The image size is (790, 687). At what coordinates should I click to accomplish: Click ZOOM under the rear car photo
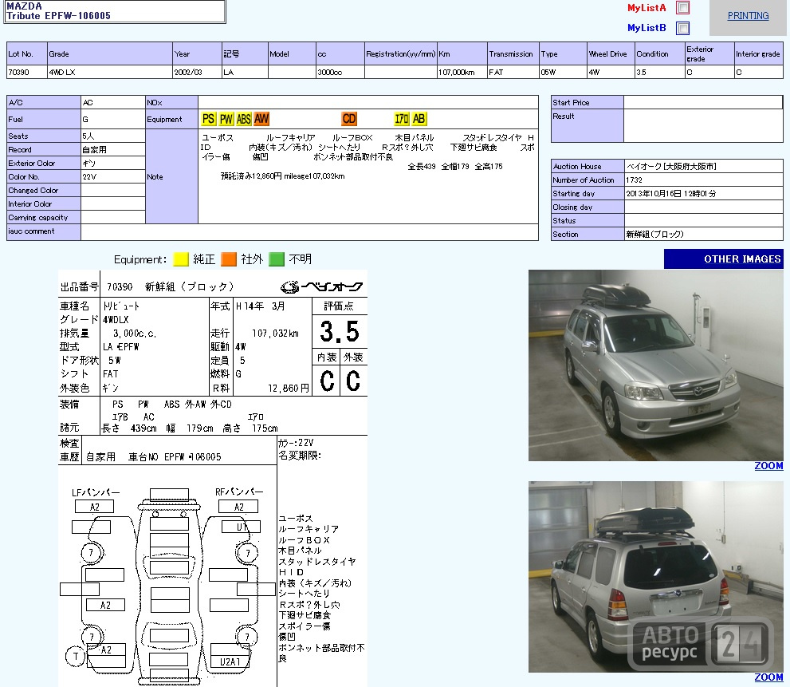pyautogui.click(x=768, y=677)
